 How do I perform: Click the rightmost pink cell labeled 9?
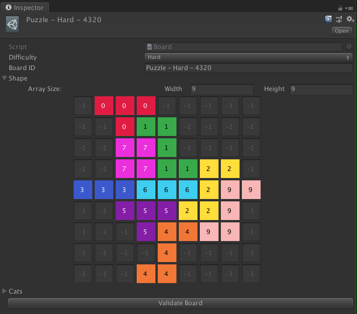pos(251,190)
